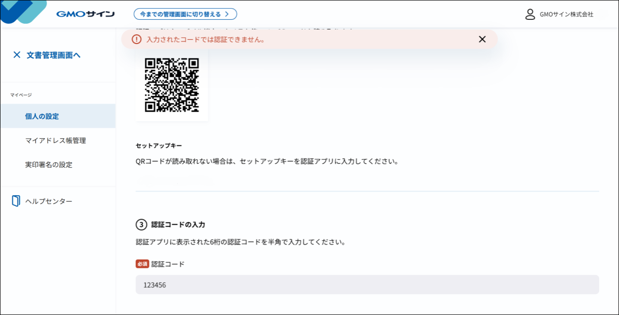Open the GMOサイン株式会社 account menu
Image resolution: width=619 pixels, height=315 pixels.
566,14
